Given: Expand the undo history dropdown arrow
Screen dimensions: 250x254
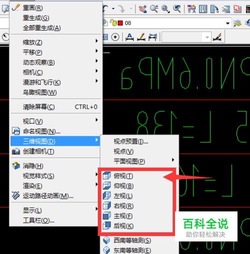Looking at the screenshot, I should [113, 9].
